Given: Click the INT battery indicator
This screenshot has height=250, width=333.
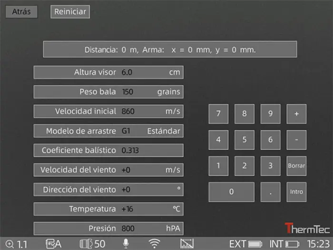Looking at the screenshot, I should click(x=284, y=244).
